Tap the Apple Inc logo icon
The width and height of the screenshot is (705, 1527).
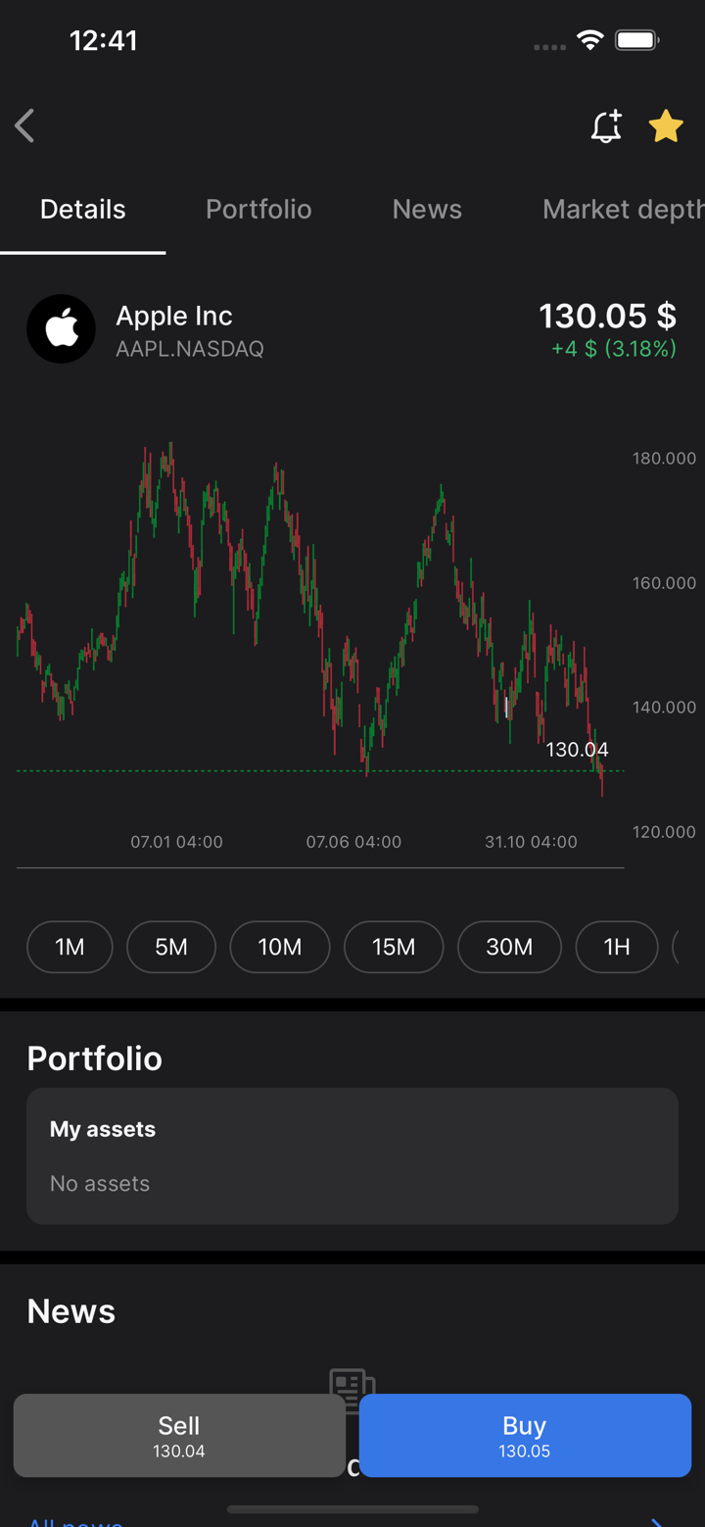(x=62, y=329)
